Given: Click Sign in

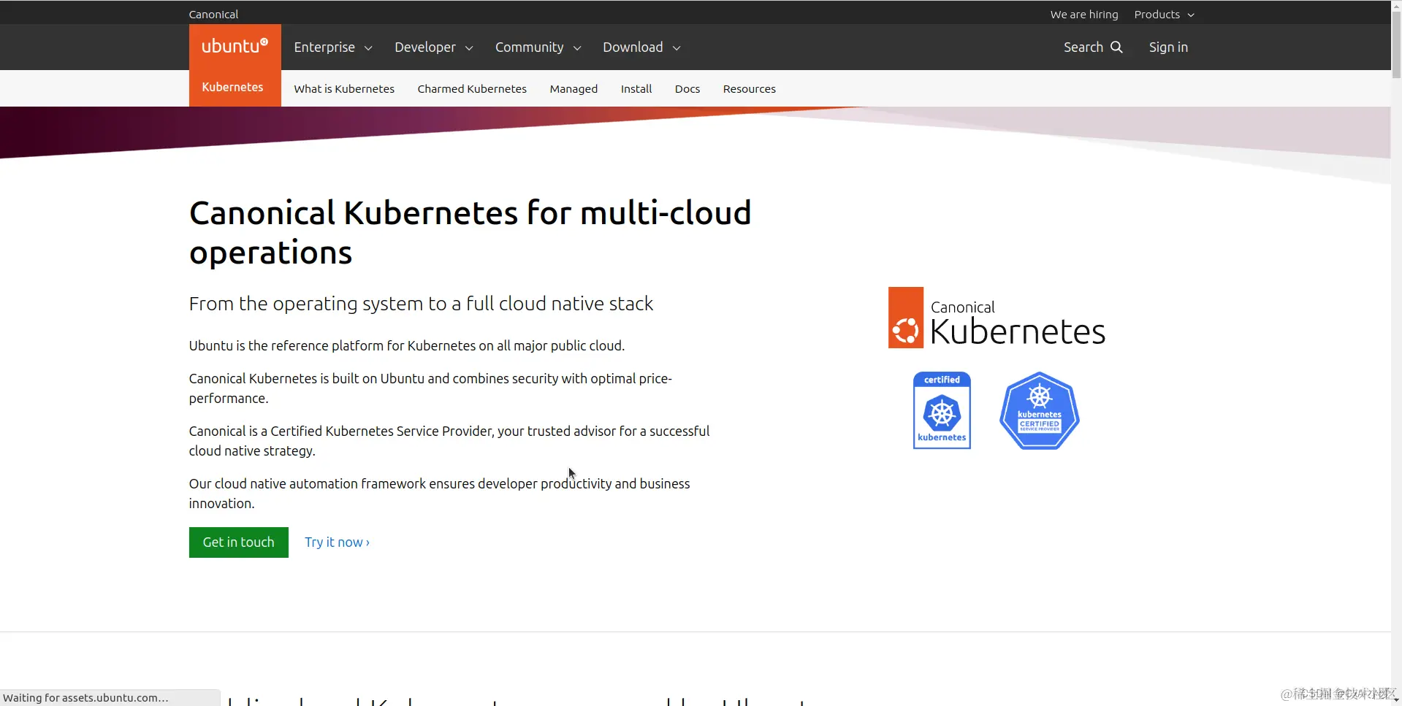Looking at the screenshot, I should (1168, 47).
